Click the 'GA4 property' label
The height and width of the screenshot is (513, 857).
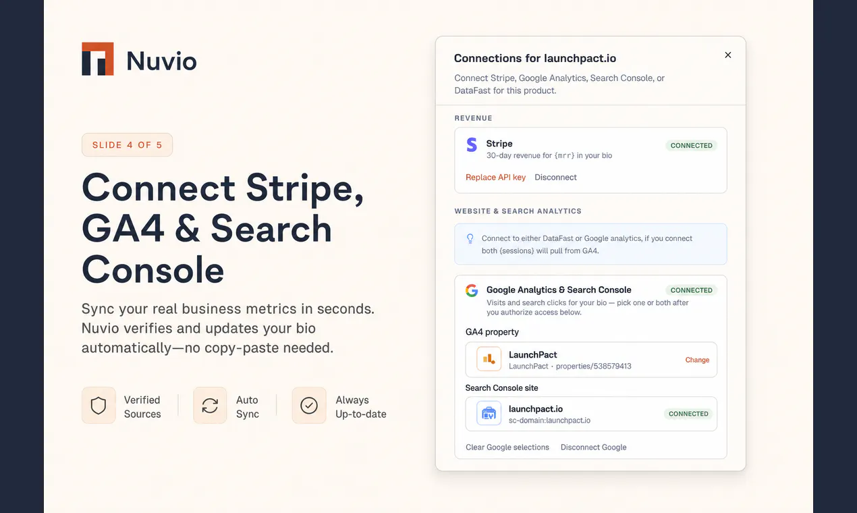click(492, 332)
